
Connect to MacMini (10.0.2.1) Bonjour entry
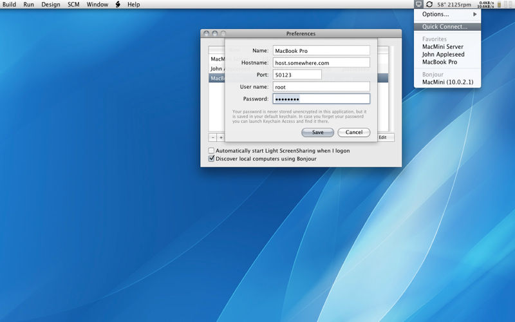coord(447,82)
